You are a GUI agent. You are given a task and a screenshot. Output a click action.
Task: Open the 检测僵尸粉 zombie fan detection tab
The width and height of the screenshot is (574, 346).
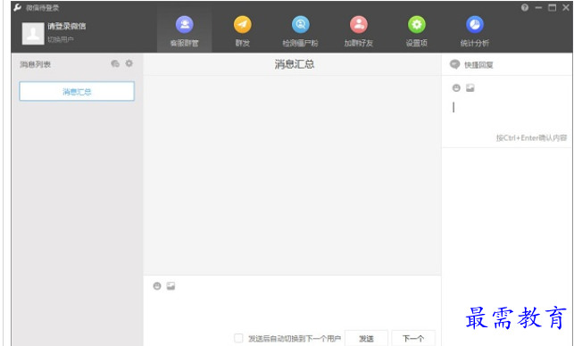click(x=300, y=32)
